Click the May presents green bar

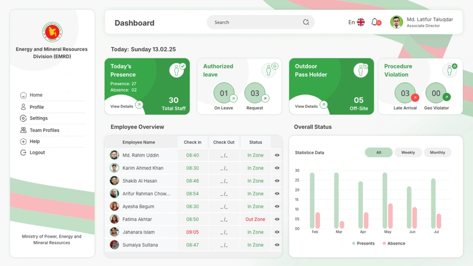pos(385,200)
